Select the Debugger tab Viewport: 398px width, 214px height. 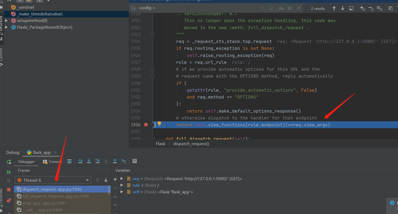click(x=26, y=162)
